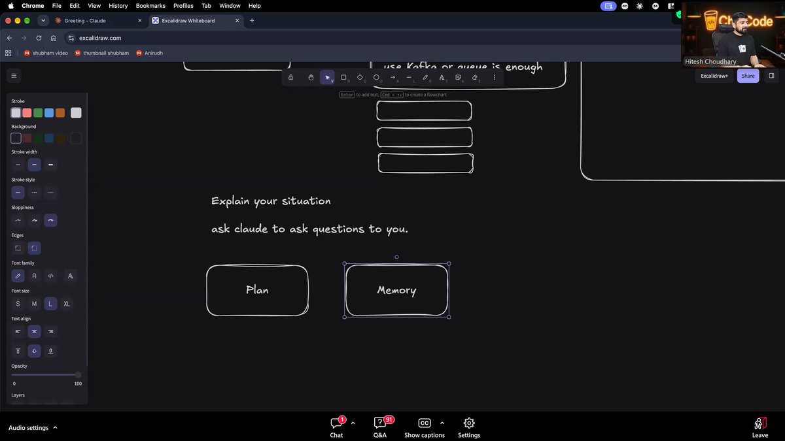Image resolution: width=785 pixels, height=441 pixels.
Task: Select the Line tool
Action: pyautogui.click(x=409, y=77)
